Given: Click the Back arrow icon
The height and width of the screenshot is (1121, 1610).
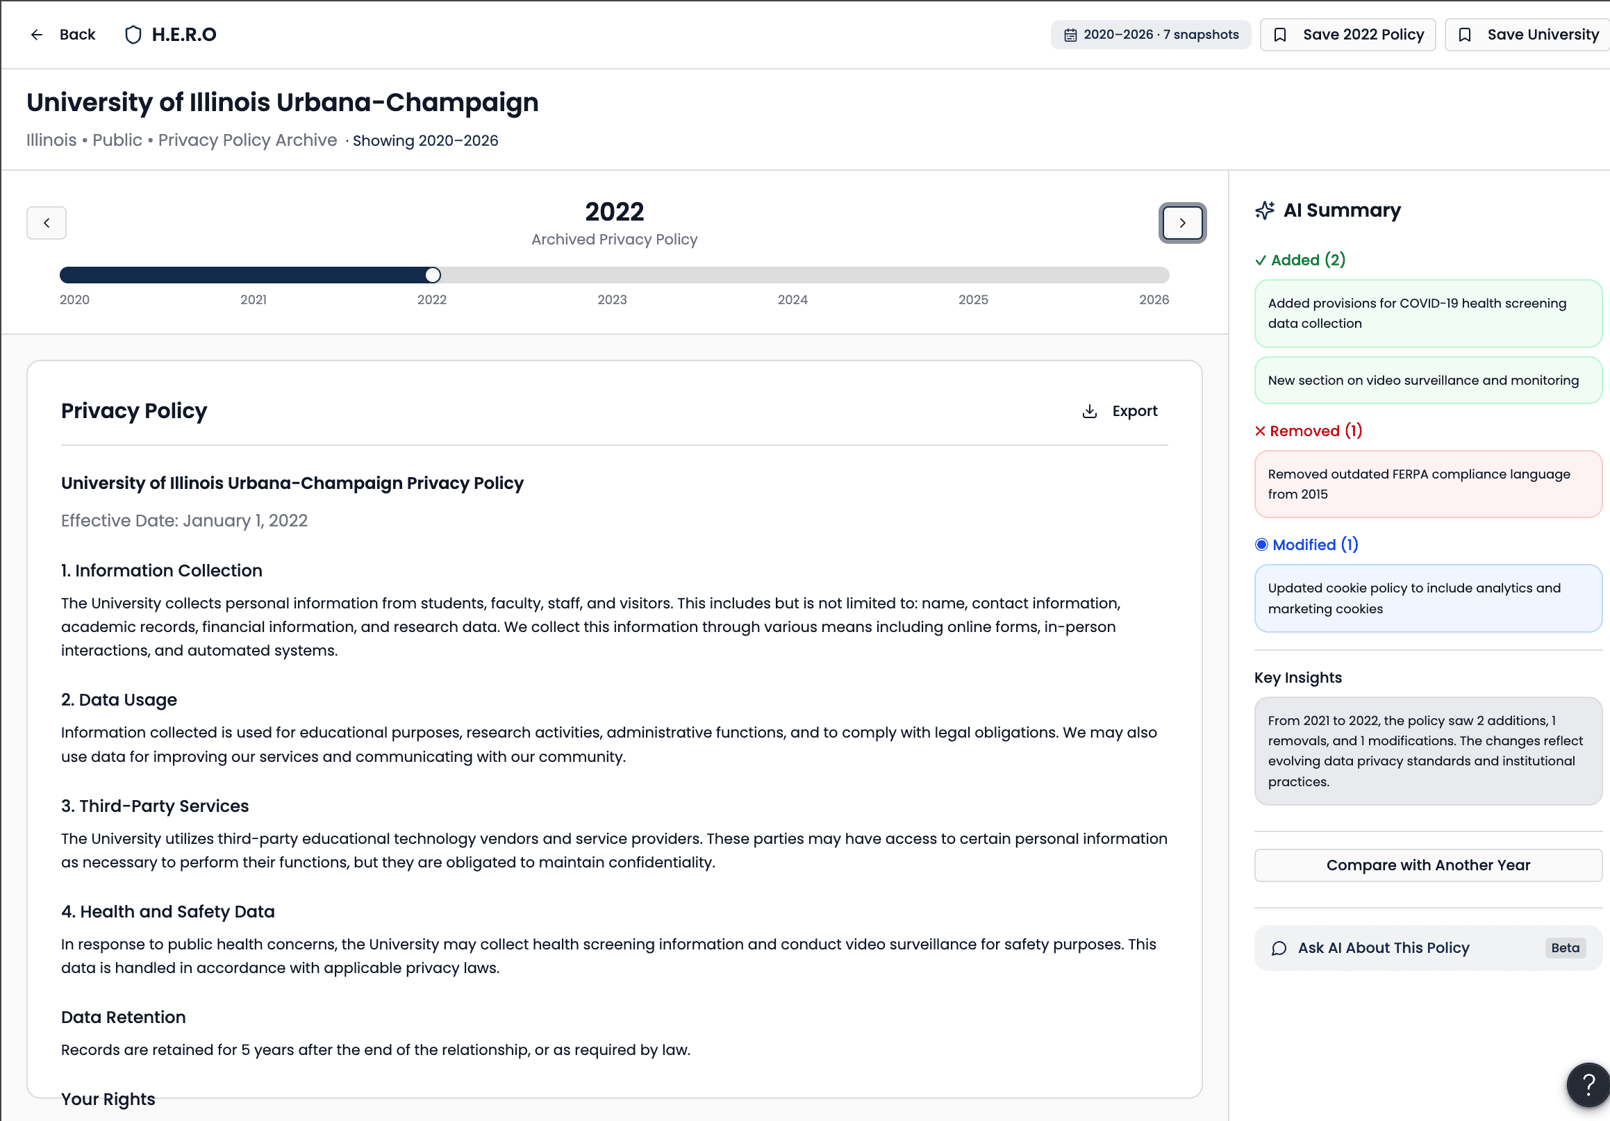Looking at the screenshot, I should (x=36, y=34).
